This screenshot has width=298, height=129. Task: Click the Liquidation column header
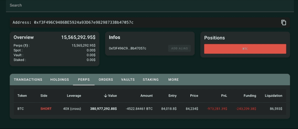[x=273, y=96]
